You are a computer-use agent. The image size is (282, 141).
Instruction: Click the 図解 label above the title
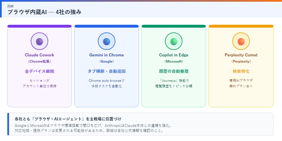pos(10,6)
